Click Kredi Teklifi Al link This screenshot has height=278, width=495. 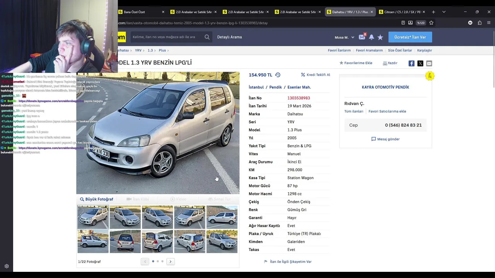(x=316, y=75)
